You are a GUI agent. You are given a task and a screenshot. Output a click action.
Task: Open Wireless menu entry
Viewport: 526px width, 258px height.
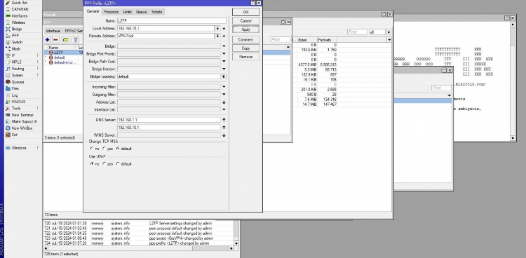(18, 22)
